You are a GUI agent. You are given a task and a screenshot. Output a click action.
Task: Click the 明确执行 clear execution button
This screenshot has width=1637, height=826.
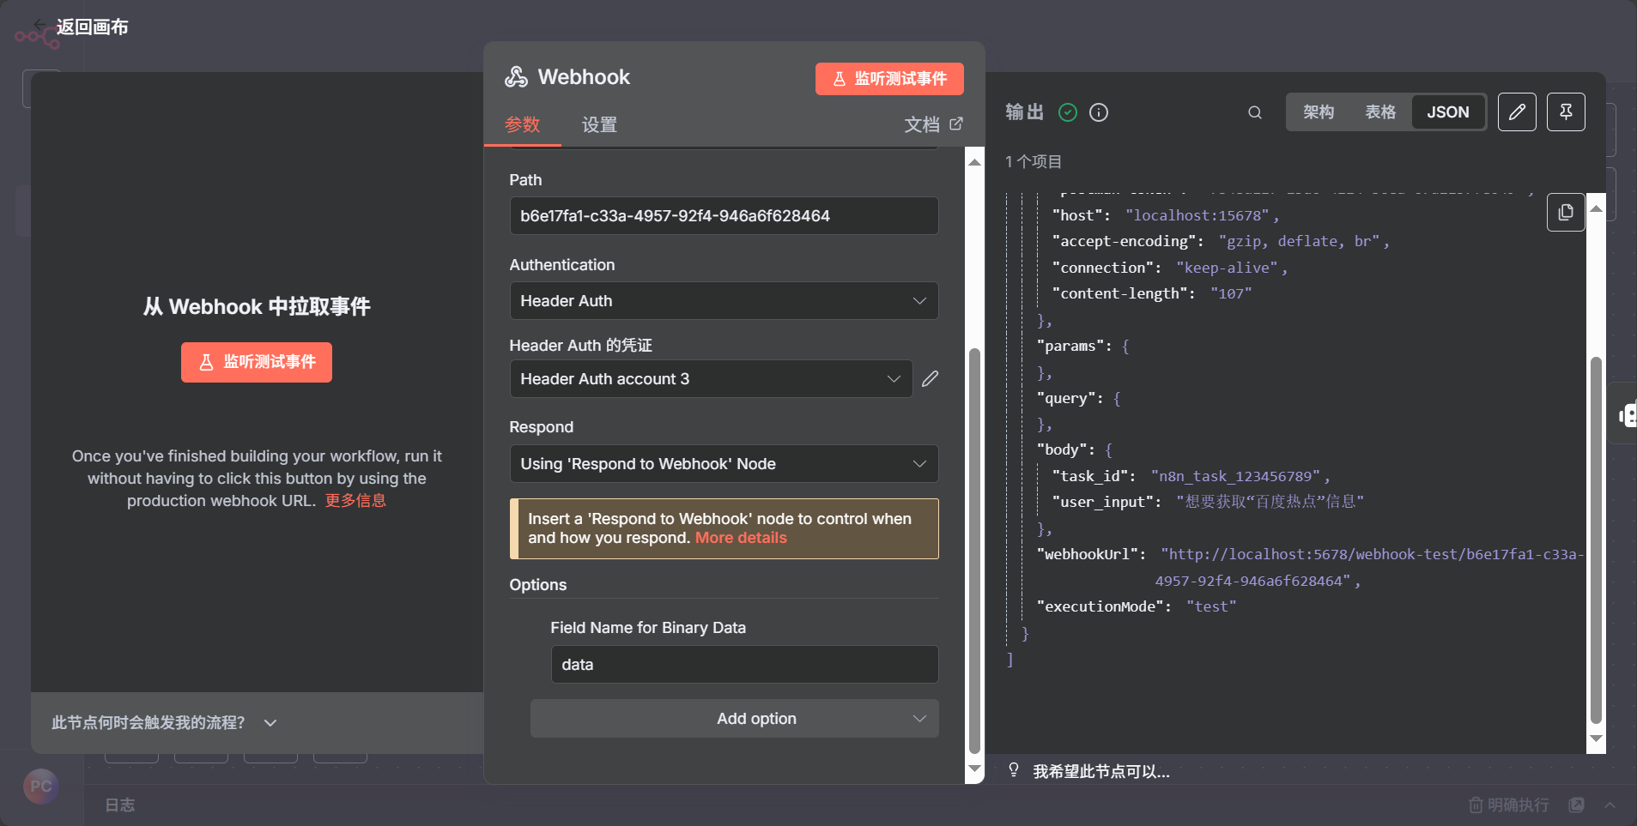pyautogui.click(x=1509, y=805)
